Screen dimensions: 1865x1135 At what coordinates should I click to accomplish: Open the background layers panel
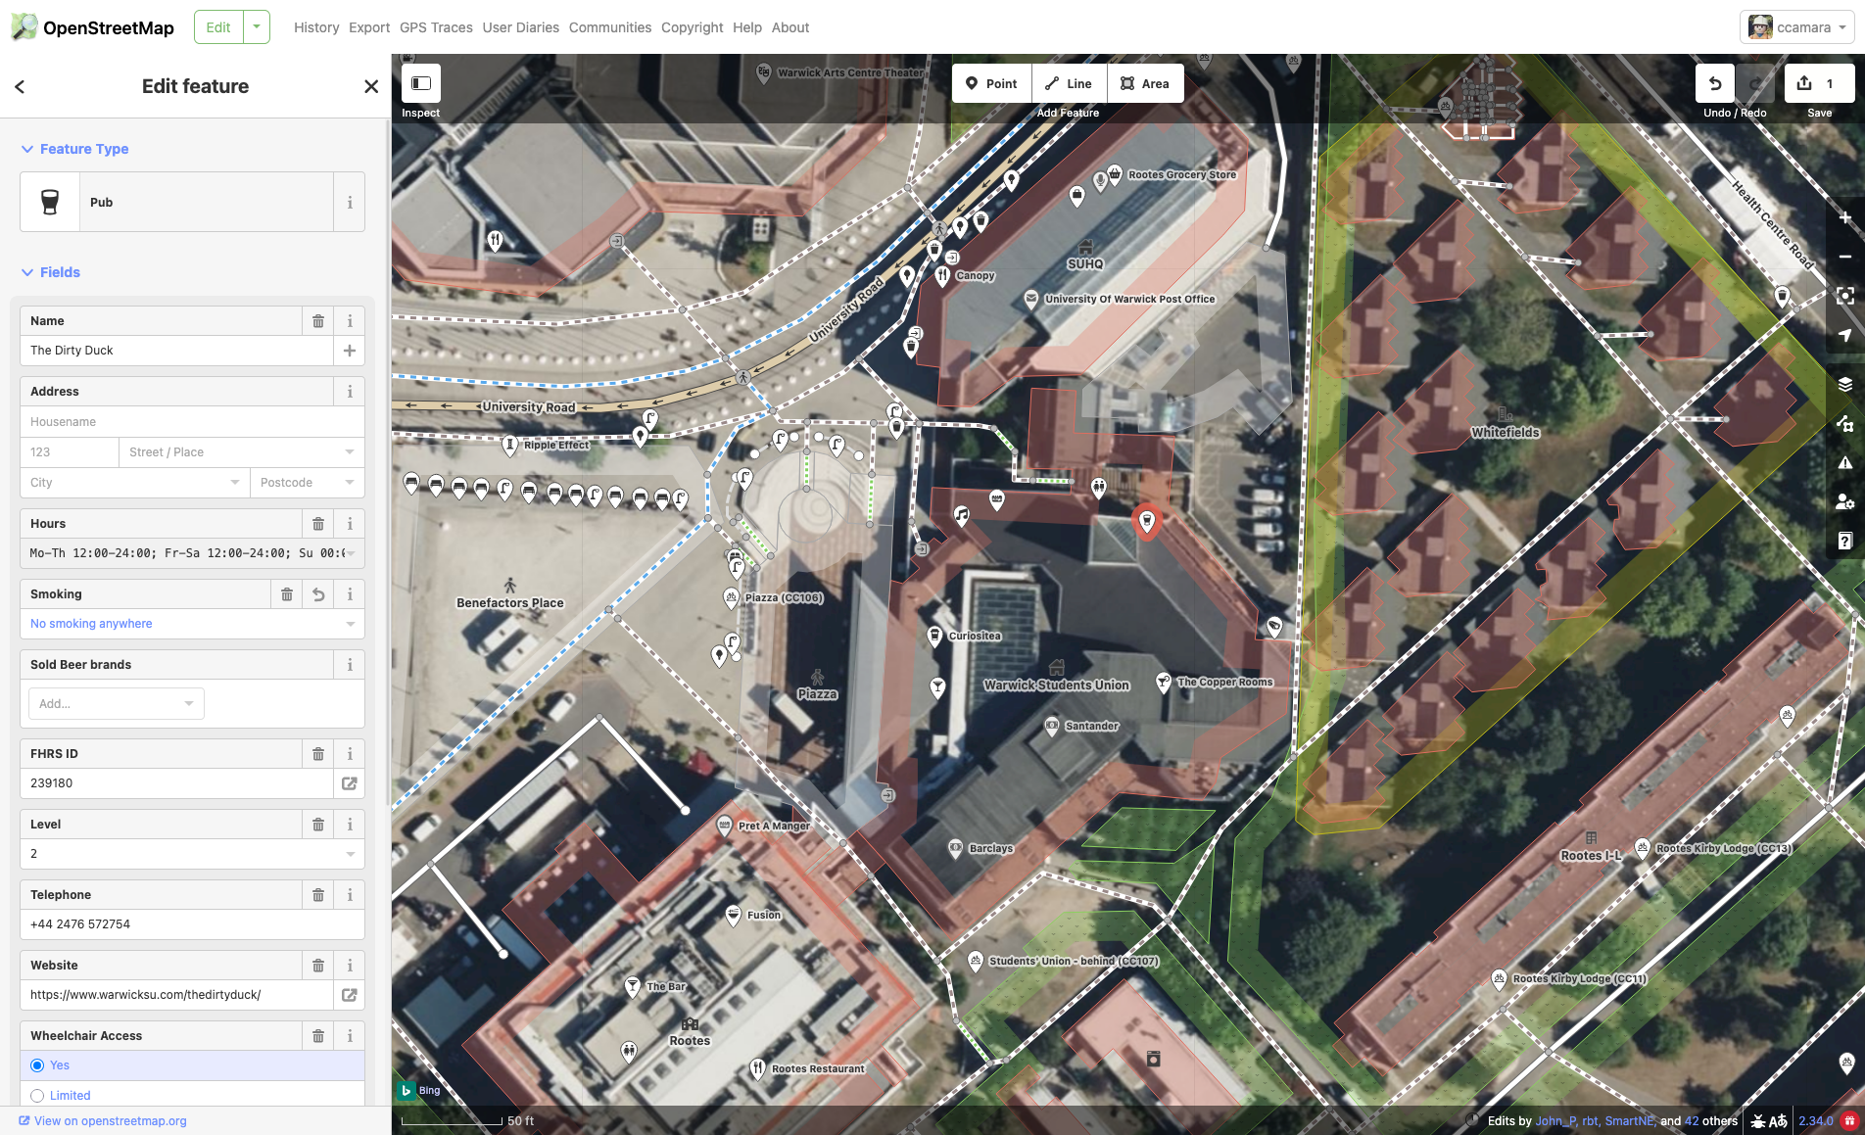pos(1845,384)
